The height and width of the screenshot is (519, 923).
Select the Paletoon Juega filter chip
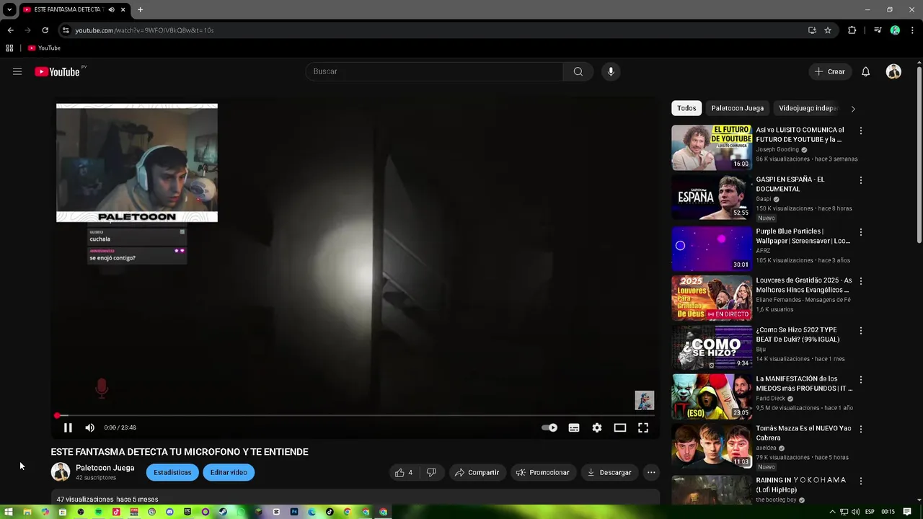pos(737,108)
